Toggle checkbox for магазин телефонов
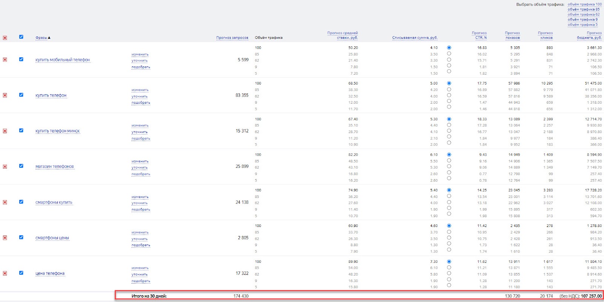Screen dimensions: 604x302 (21, 166)
